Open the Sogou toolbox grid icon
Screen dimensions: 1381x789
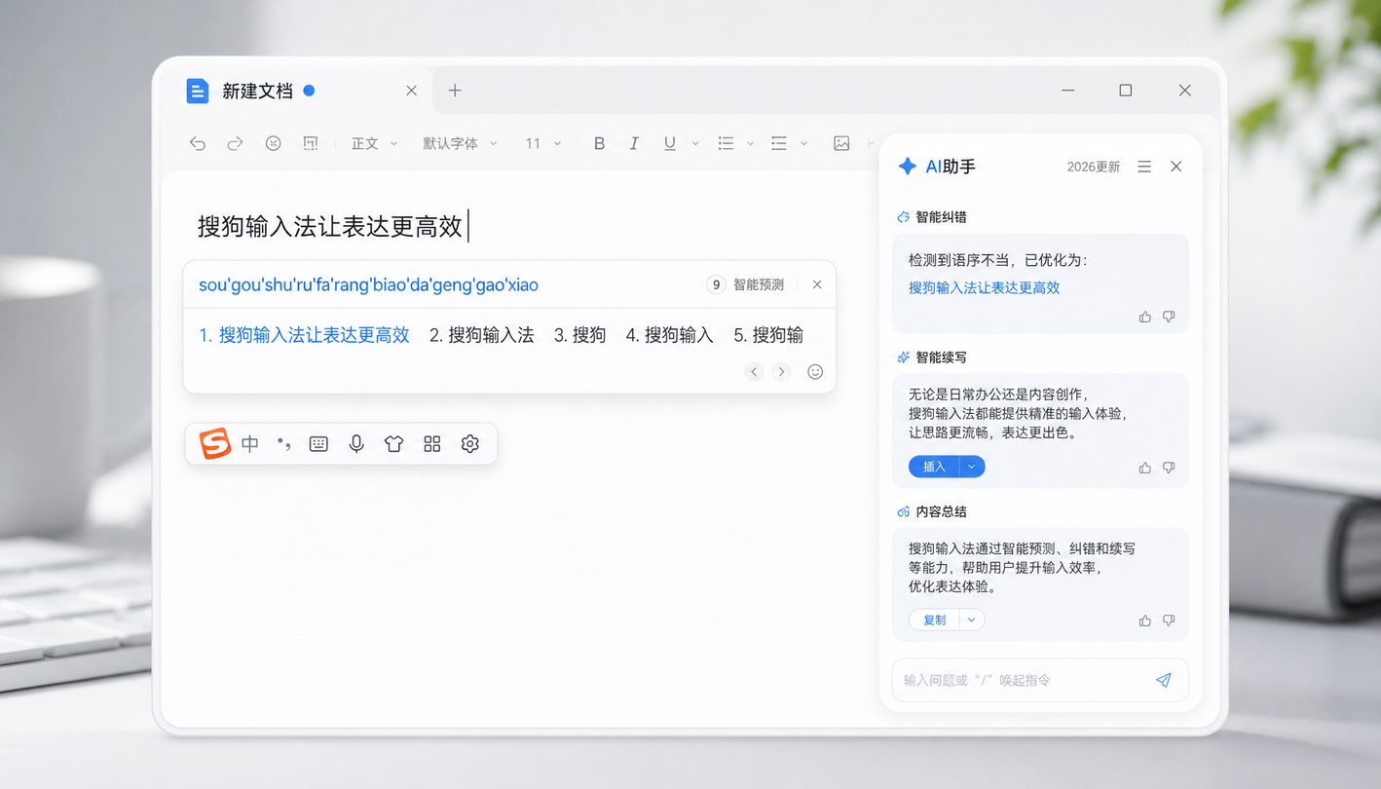432,444
